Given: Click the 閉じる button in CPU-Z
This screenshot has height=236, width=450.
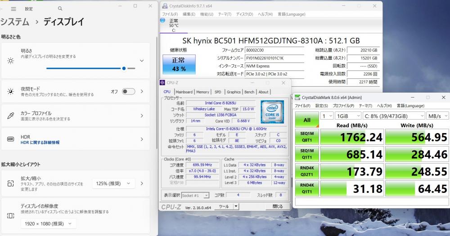Looking at the screenshot, I should click(x=278, y=207).
